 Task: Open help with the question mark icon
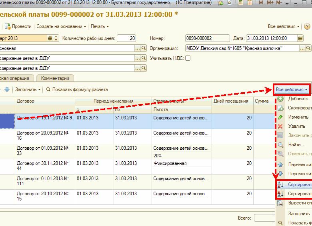(307, 26)
